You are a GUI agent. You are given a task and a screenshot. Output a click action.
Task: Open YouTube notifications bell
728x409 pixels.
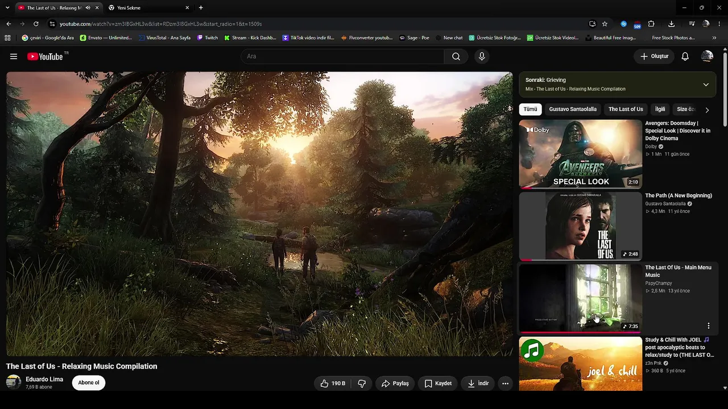[685, 56]
